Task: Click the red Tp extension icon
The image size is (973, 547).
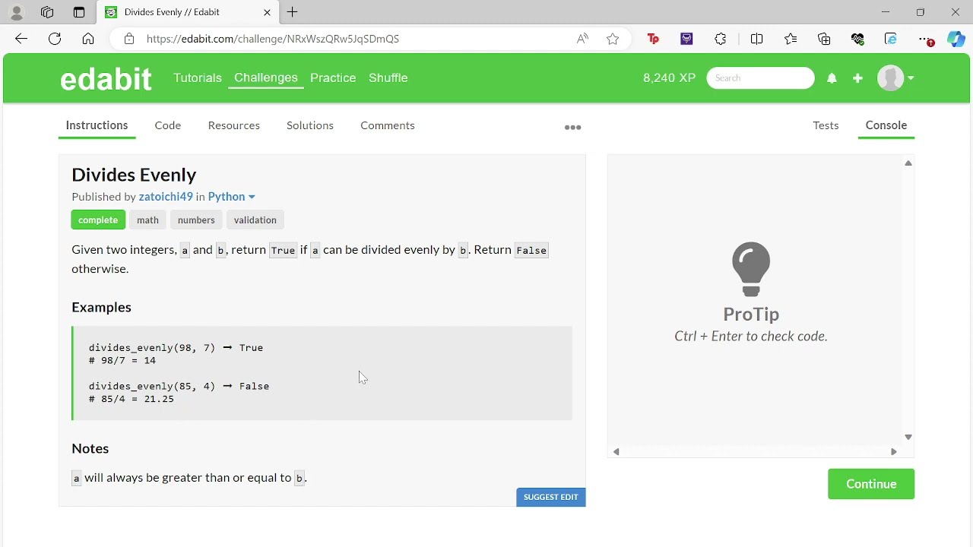Action: coord(653,39)
